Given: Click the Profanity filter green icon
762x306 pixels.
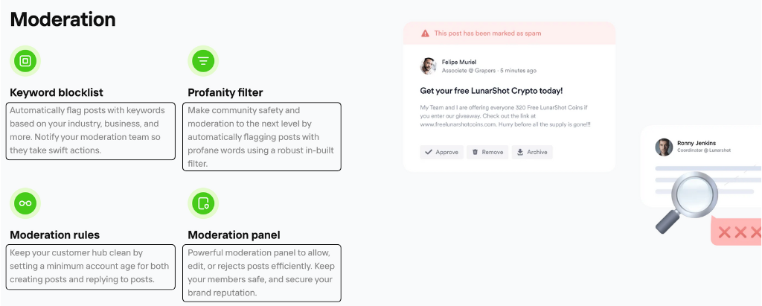Looking at the screenshot, I should [203, 61].
